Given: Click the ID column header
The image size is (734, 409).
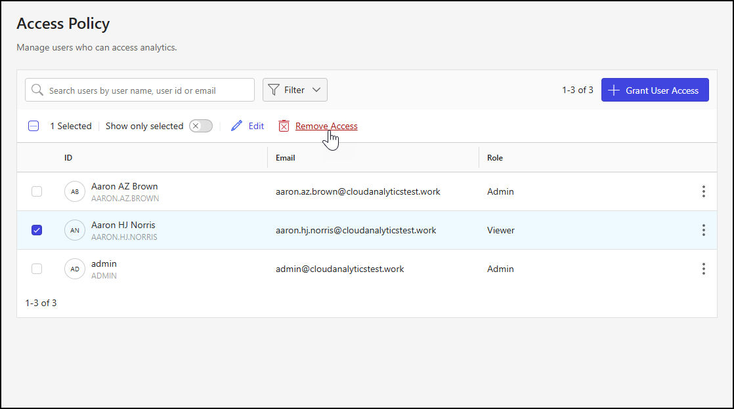Looking at the screenshot, I should point(68,157).
